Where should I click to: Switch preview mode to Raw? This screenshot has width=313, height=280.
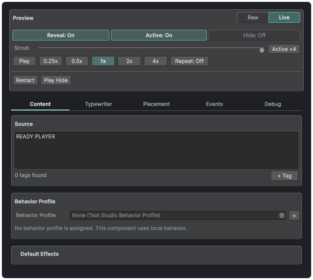(x=253, y=18)
